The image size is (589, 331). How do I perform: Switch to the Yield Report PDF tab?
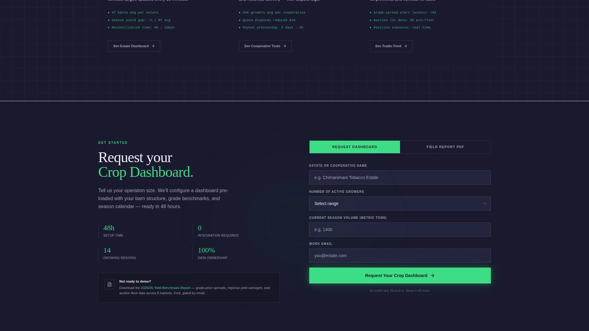pos(445,147)
